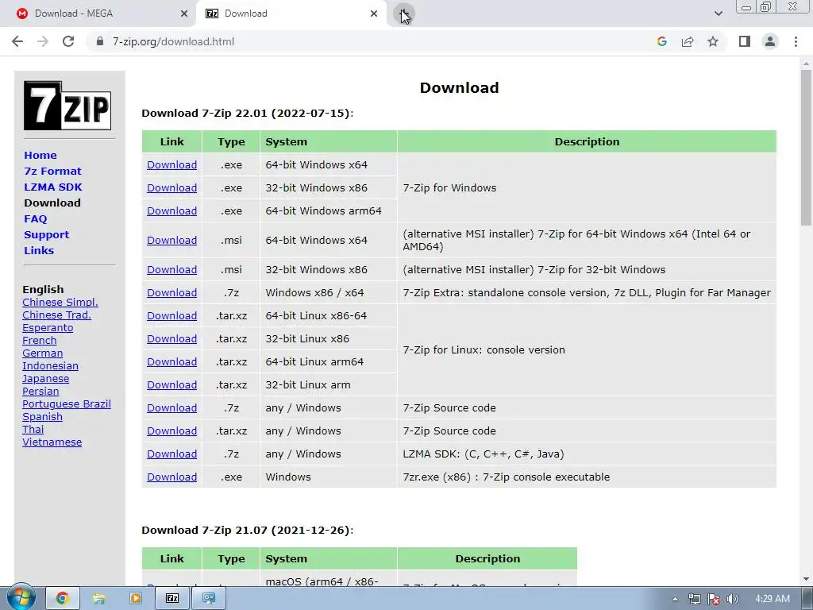Download the .tar.xz 7-Zip Source code
This screenshot has width=813, height=610.
(171, 431)
